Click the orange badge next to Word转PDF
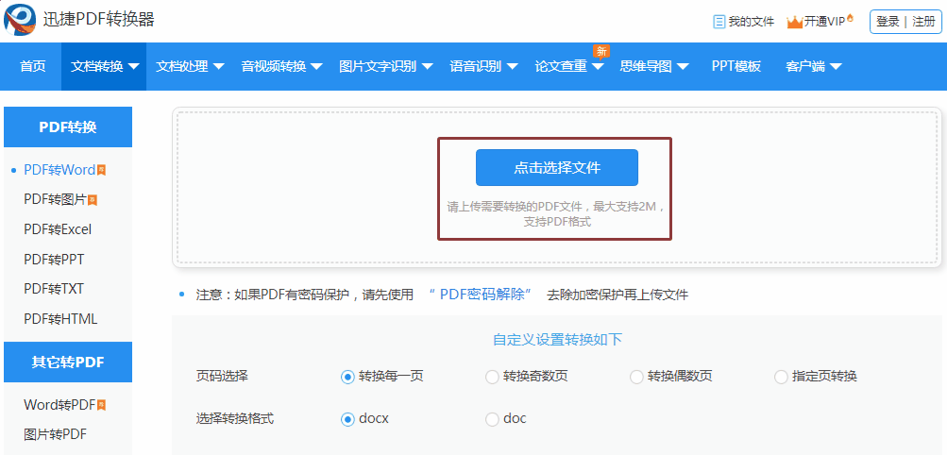Image resolution: width=947 pixels, height=455 pixels. tap(101, 406)
